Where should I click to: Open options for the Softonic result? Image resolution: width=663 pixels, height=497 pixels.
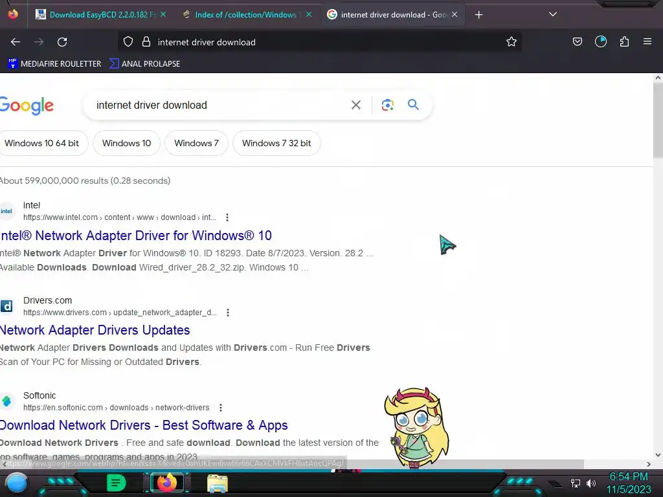coord(221,408)
